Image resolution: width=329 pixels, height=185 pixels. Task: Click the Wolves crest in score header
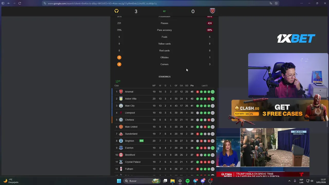[116, 11]
